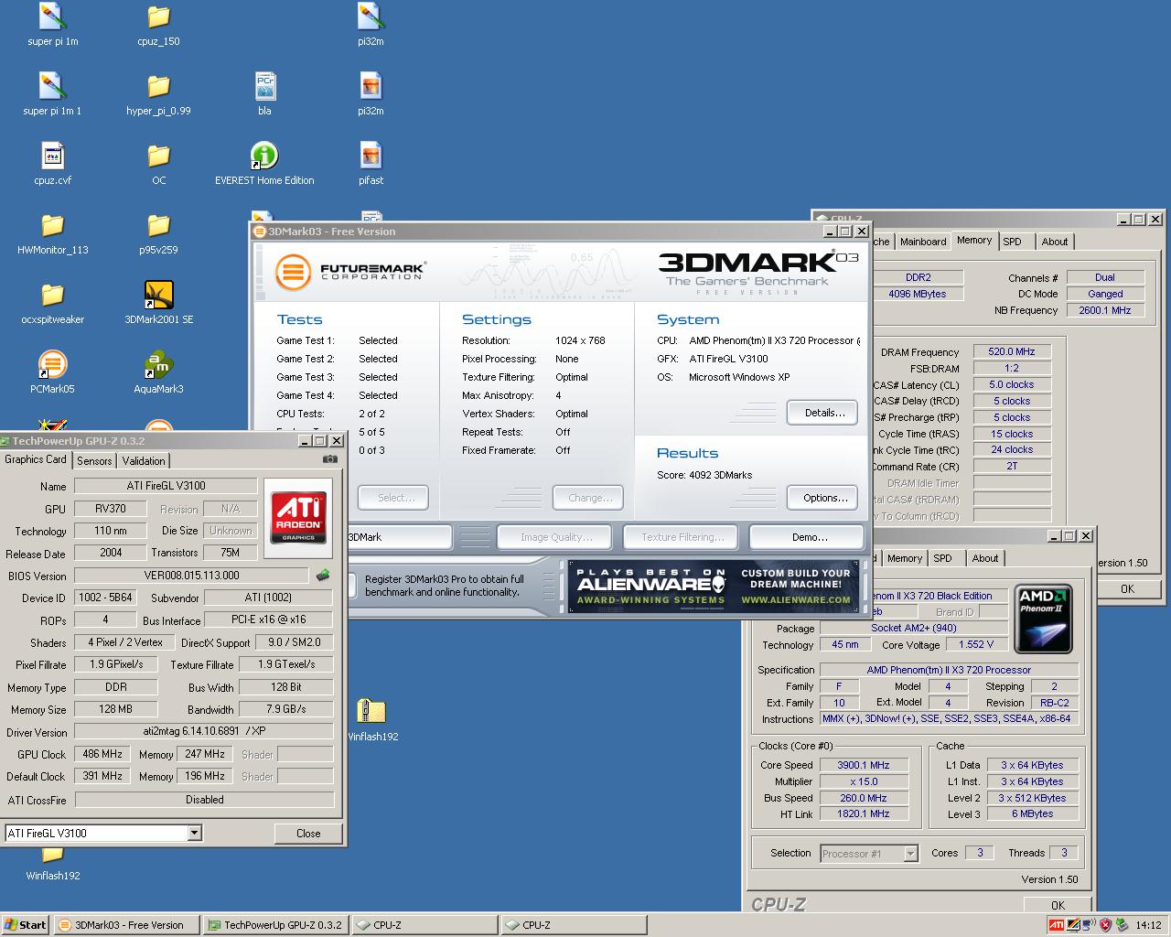Open the pifast desktop icon
Image resolution: width=1171 pixels, height=937 pixels.
tap(371, 157)
